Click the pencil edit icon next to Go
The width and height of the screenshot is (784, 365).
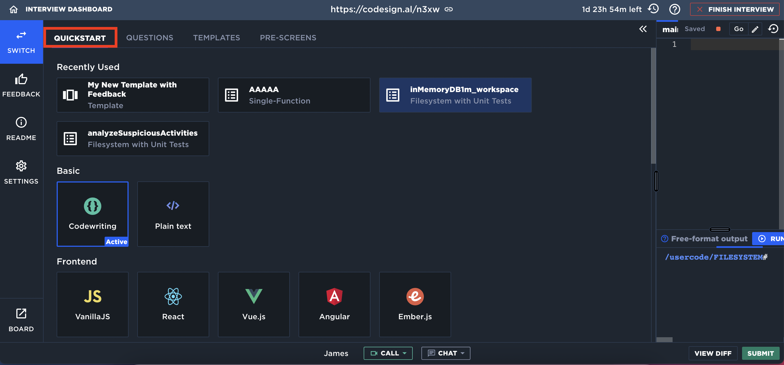(x=755, y=29)
